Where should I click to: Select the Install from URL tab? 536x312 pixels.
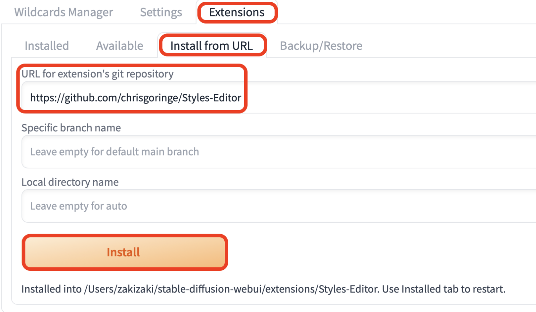tap(213, 45)
